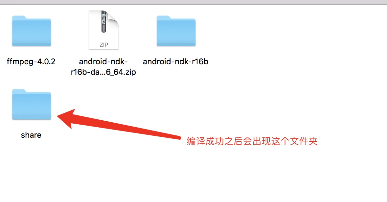This screenshot has width=387, height=202.
Task: Click the zipper graphic on the archive icon
Action: point(104,22)
